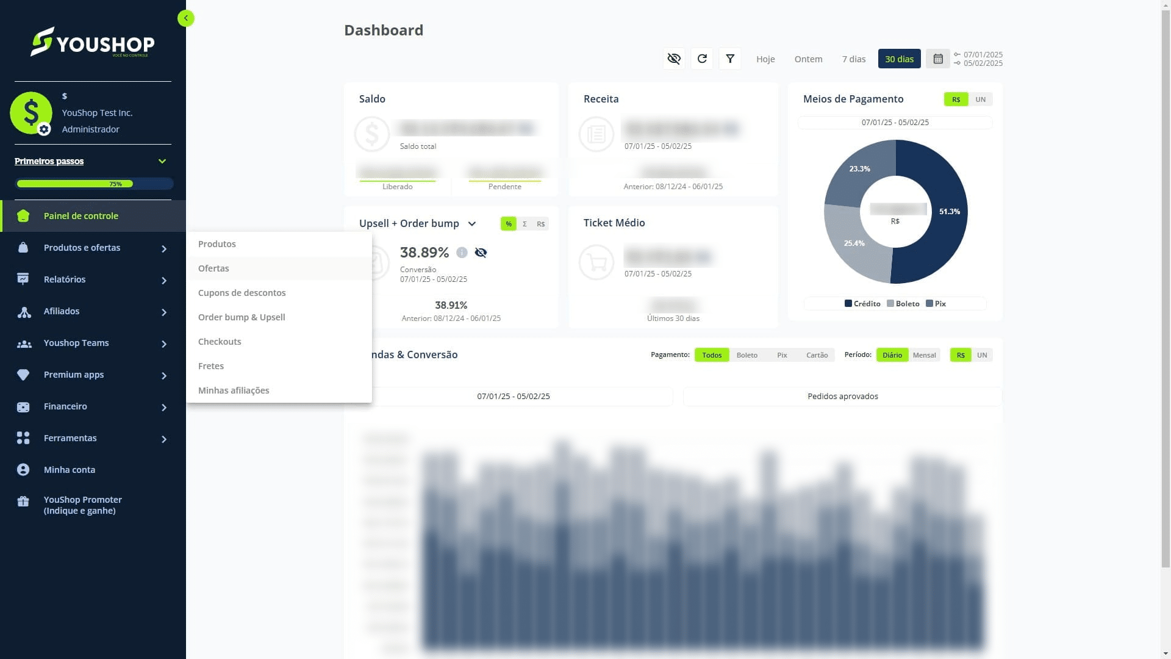Click the YouShop logo

click(93, 42)
